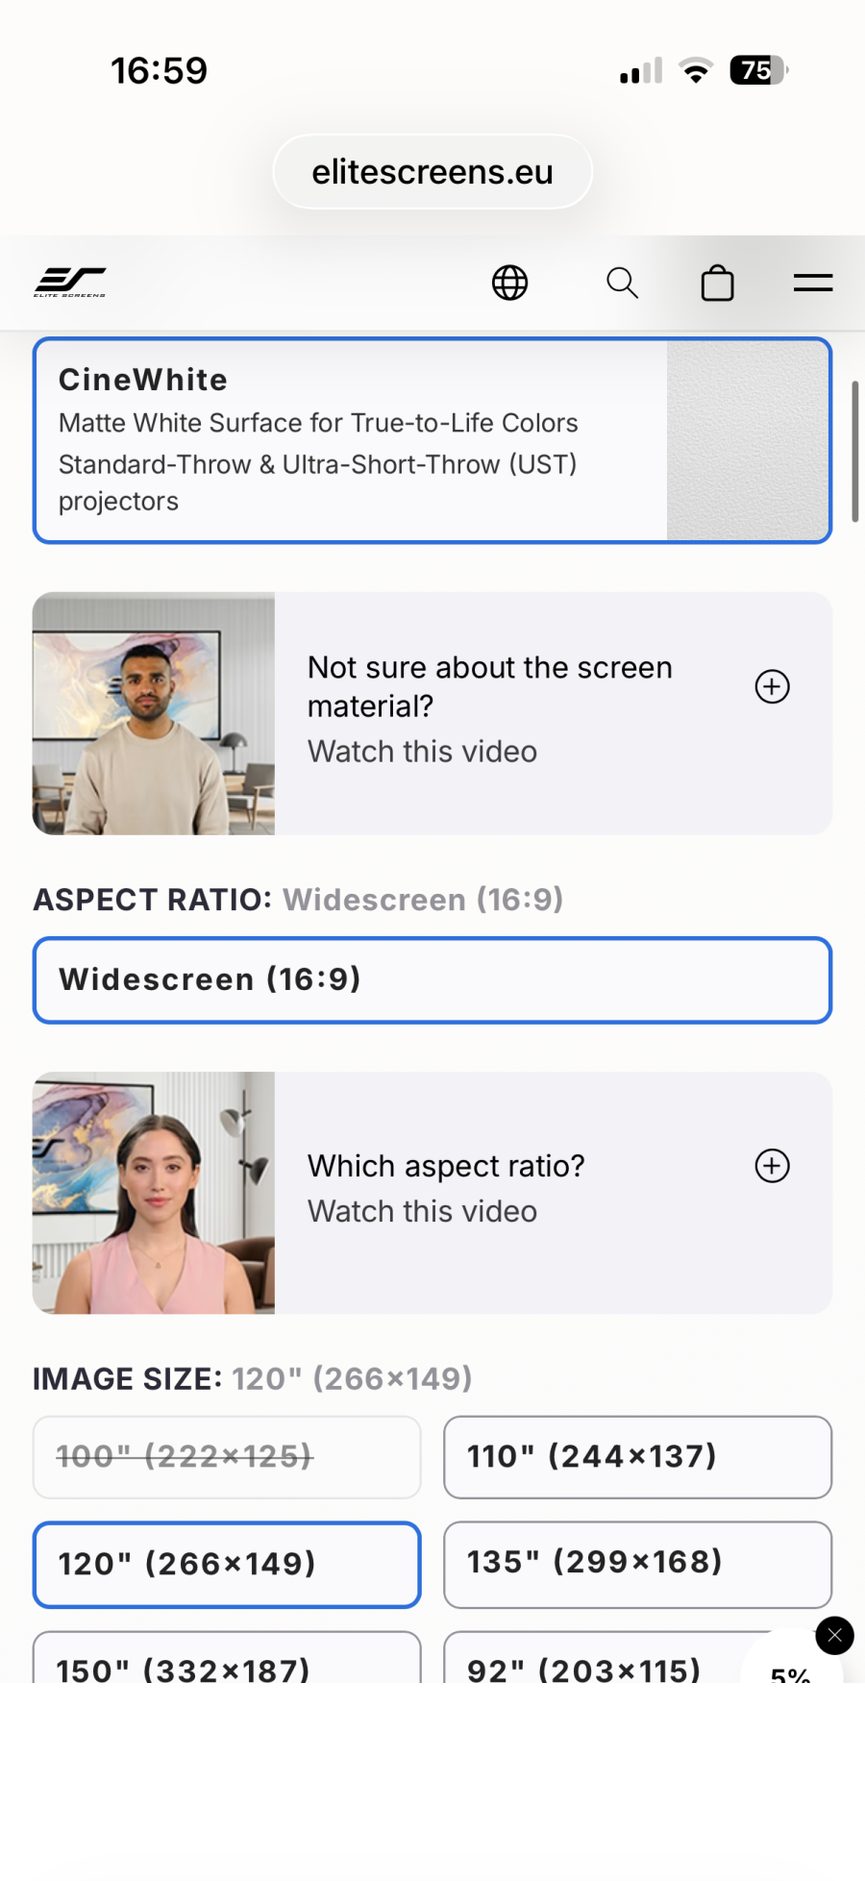Open the globe language selector

509,283
